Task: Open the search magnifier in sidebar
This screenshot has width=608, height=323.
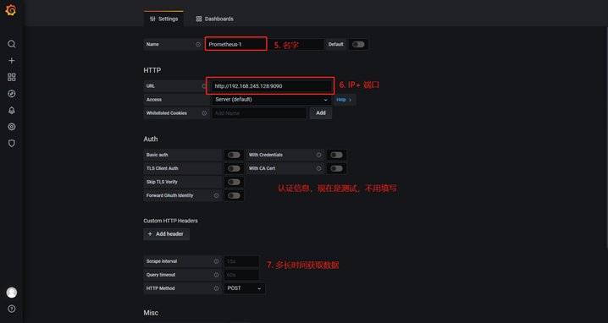Action: pos(12,44)
